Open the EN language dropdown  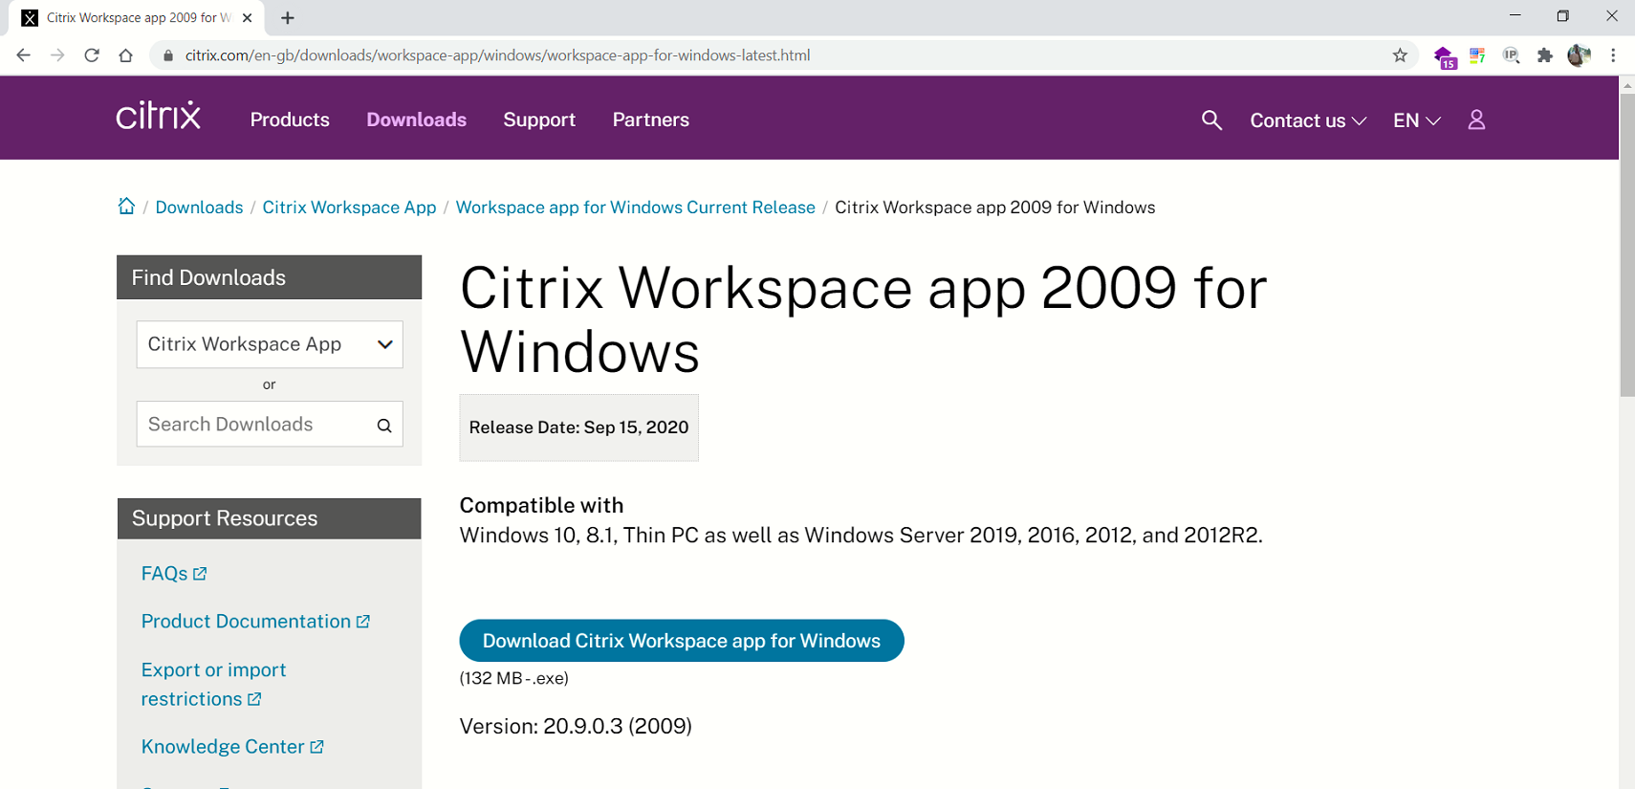(x=1416, y=121)
